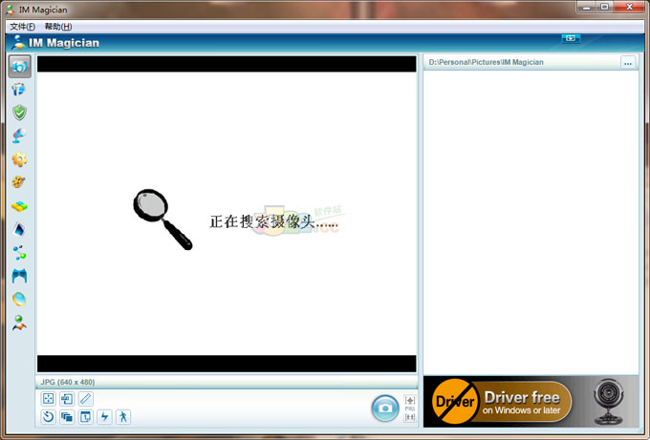The width and height of the screenshot is (650, 440).
Task: Click the webcam image in the ad banner
Action: (x=608, y=401)
